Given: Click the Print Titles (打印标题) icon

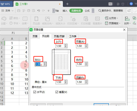Looking at the screenshot, I should 86,19.
